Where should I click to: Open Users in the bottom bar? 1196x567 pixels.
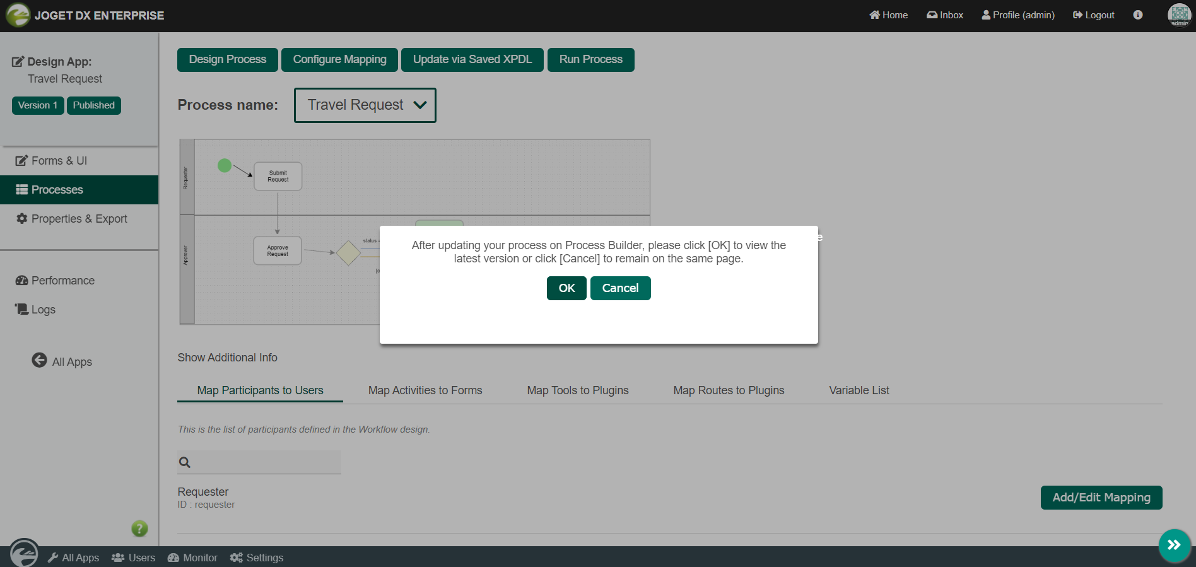point(134,558)
